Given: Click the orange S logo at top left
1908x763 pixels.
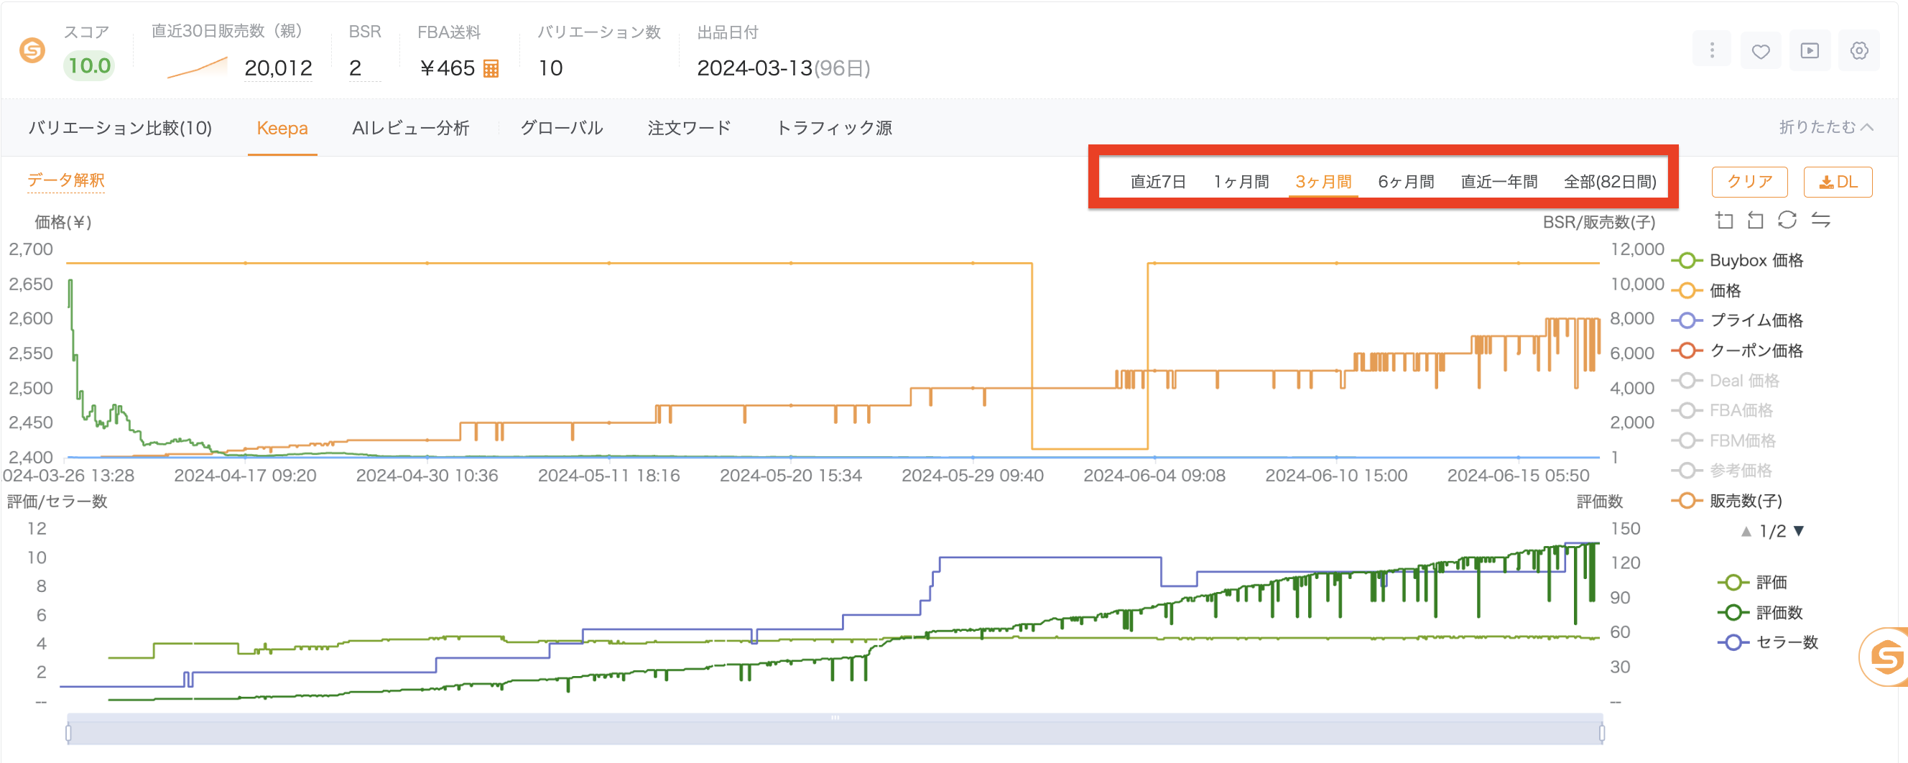Looking at the screenshot, I should 32,50.
